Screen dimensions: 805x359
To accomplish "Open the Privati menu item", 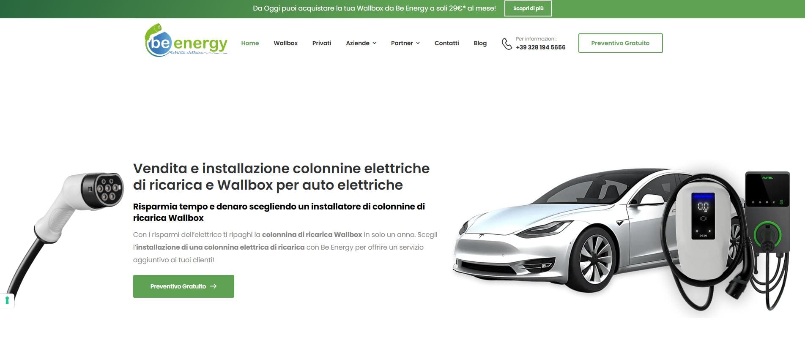I will [321, 43].
